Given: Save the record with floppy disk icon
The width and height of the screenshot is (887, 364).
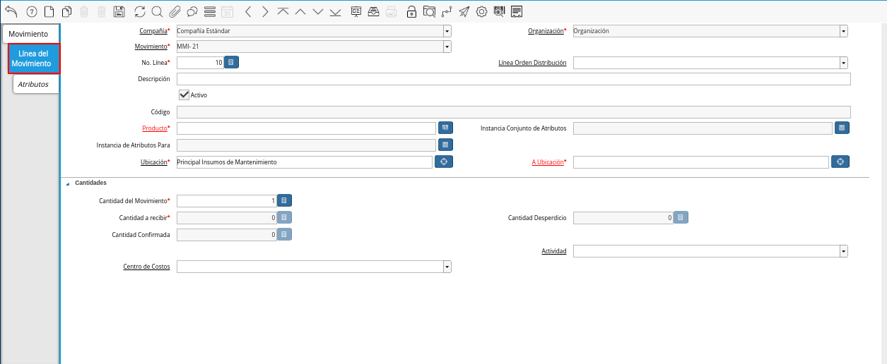Looking at the screenshot, I should coord(119,11).
